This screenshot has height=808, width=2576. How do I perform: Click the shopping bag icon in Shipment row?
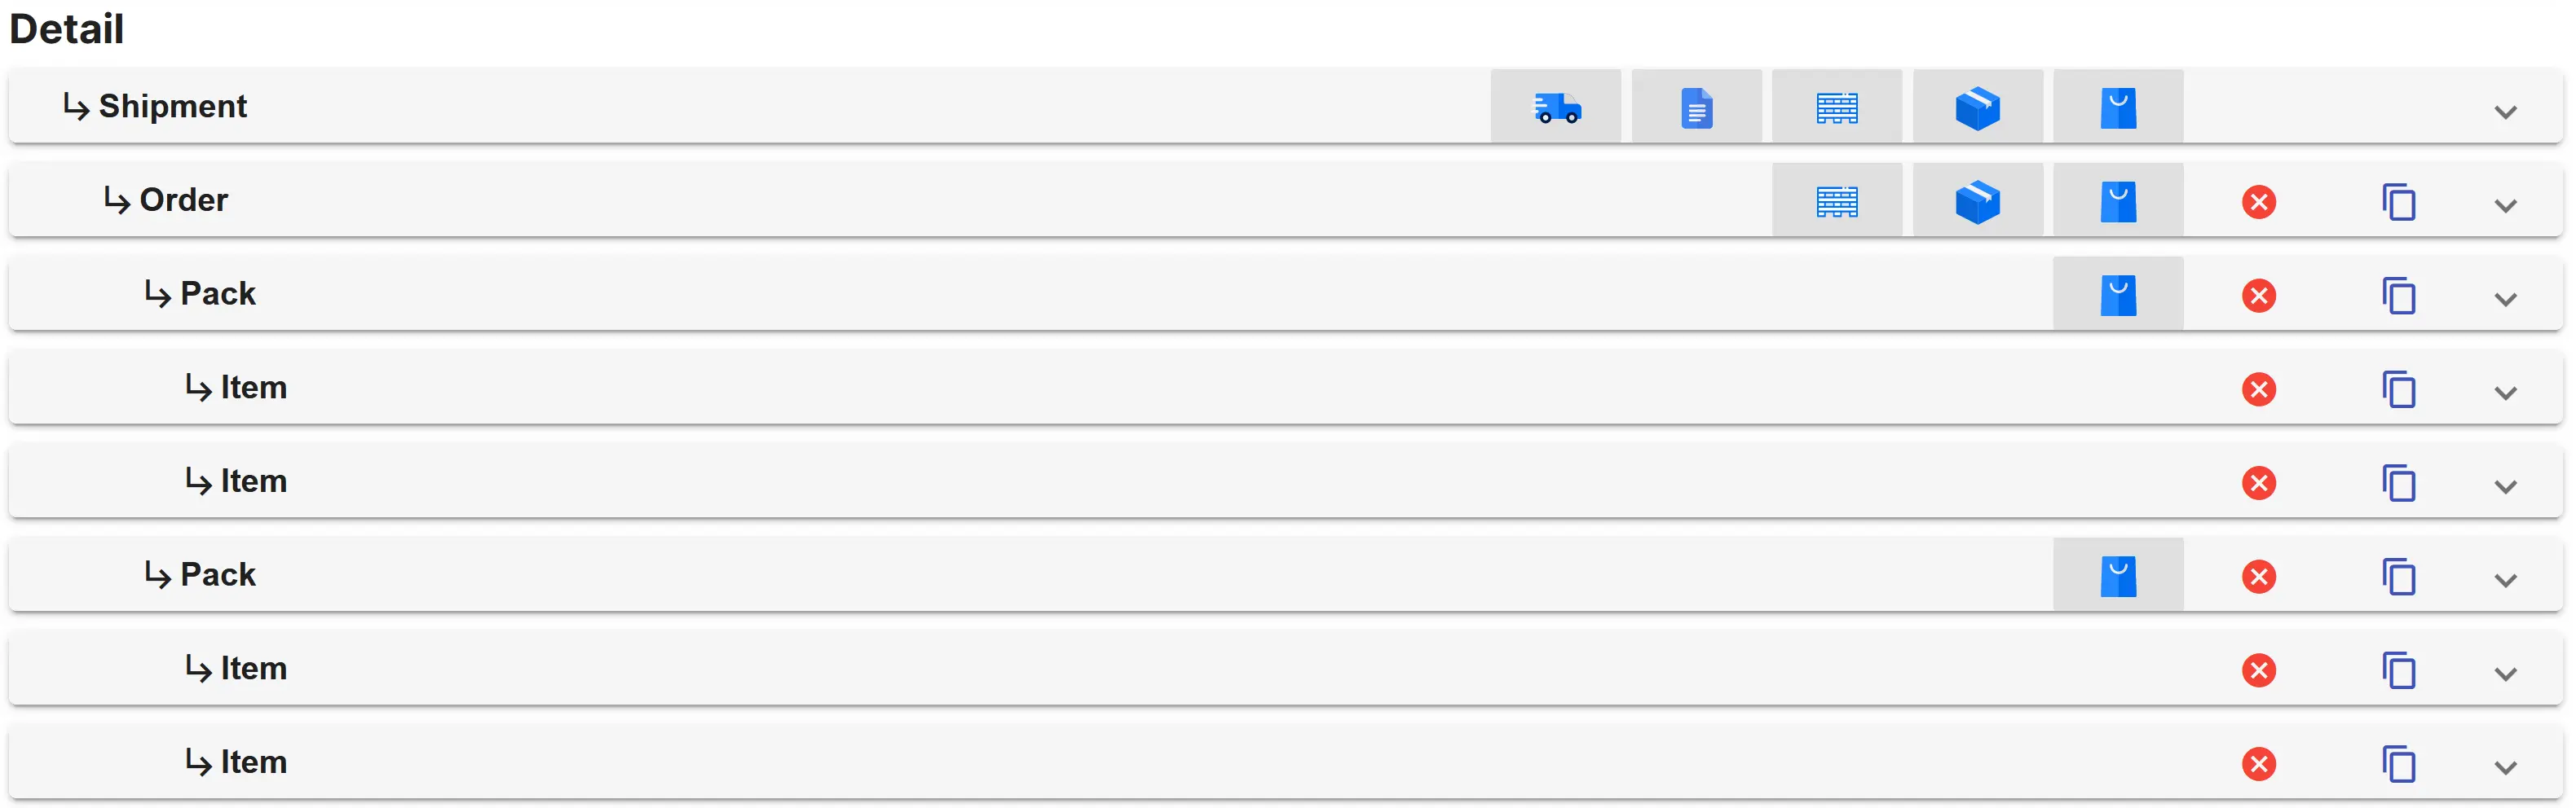tap(2118, 107)
